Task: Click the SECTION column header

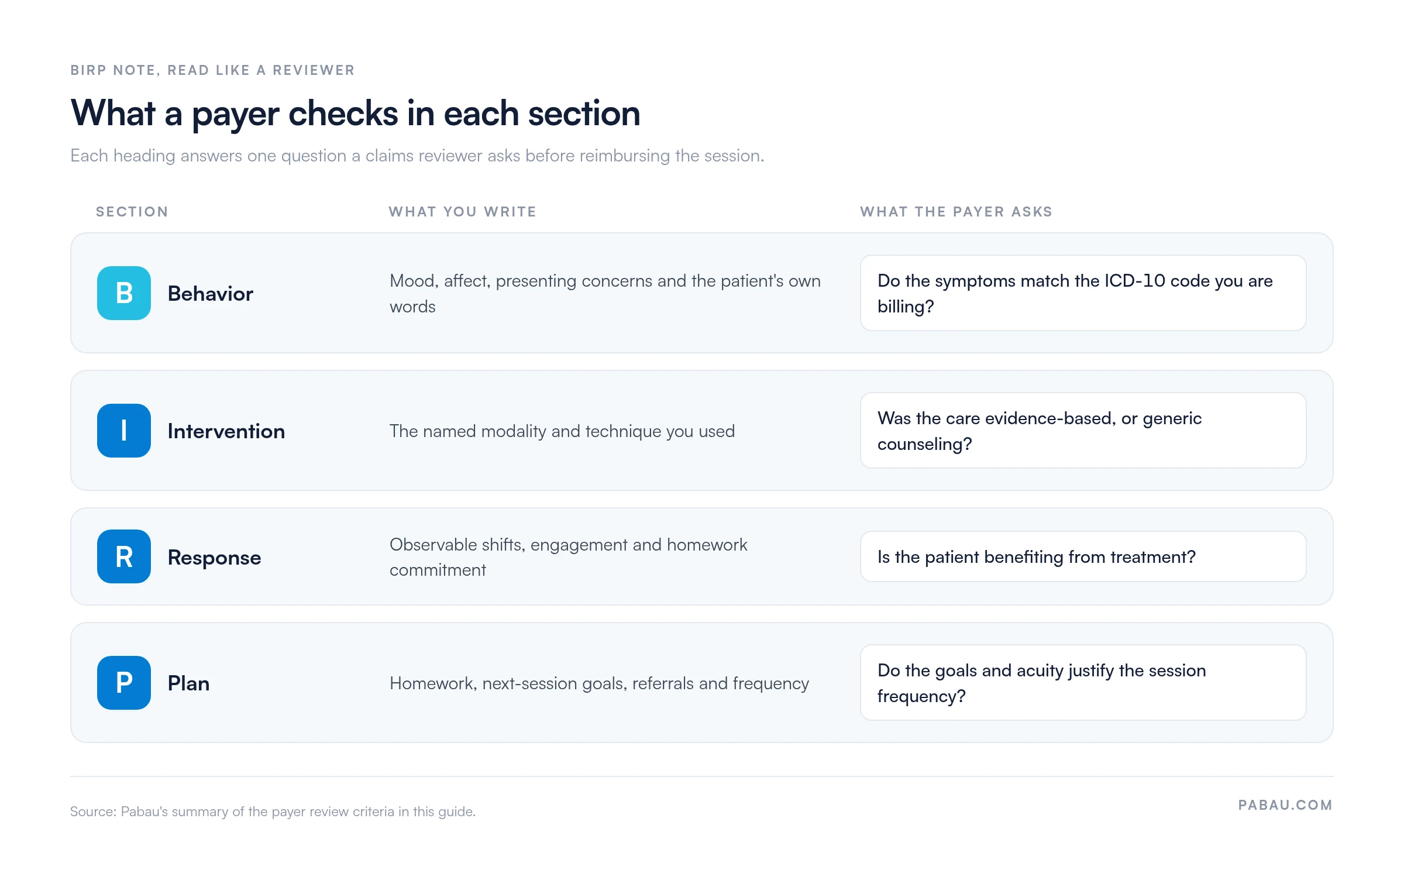Action: coord(132,212)
